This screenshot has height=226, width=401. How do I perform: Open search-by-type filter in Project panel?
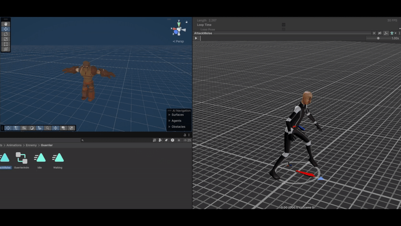click(154, 140)
